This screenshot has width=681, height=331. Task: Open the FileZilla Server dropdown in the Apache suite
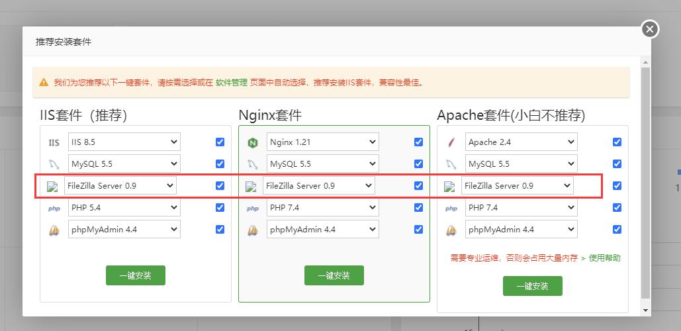(518, 185)
